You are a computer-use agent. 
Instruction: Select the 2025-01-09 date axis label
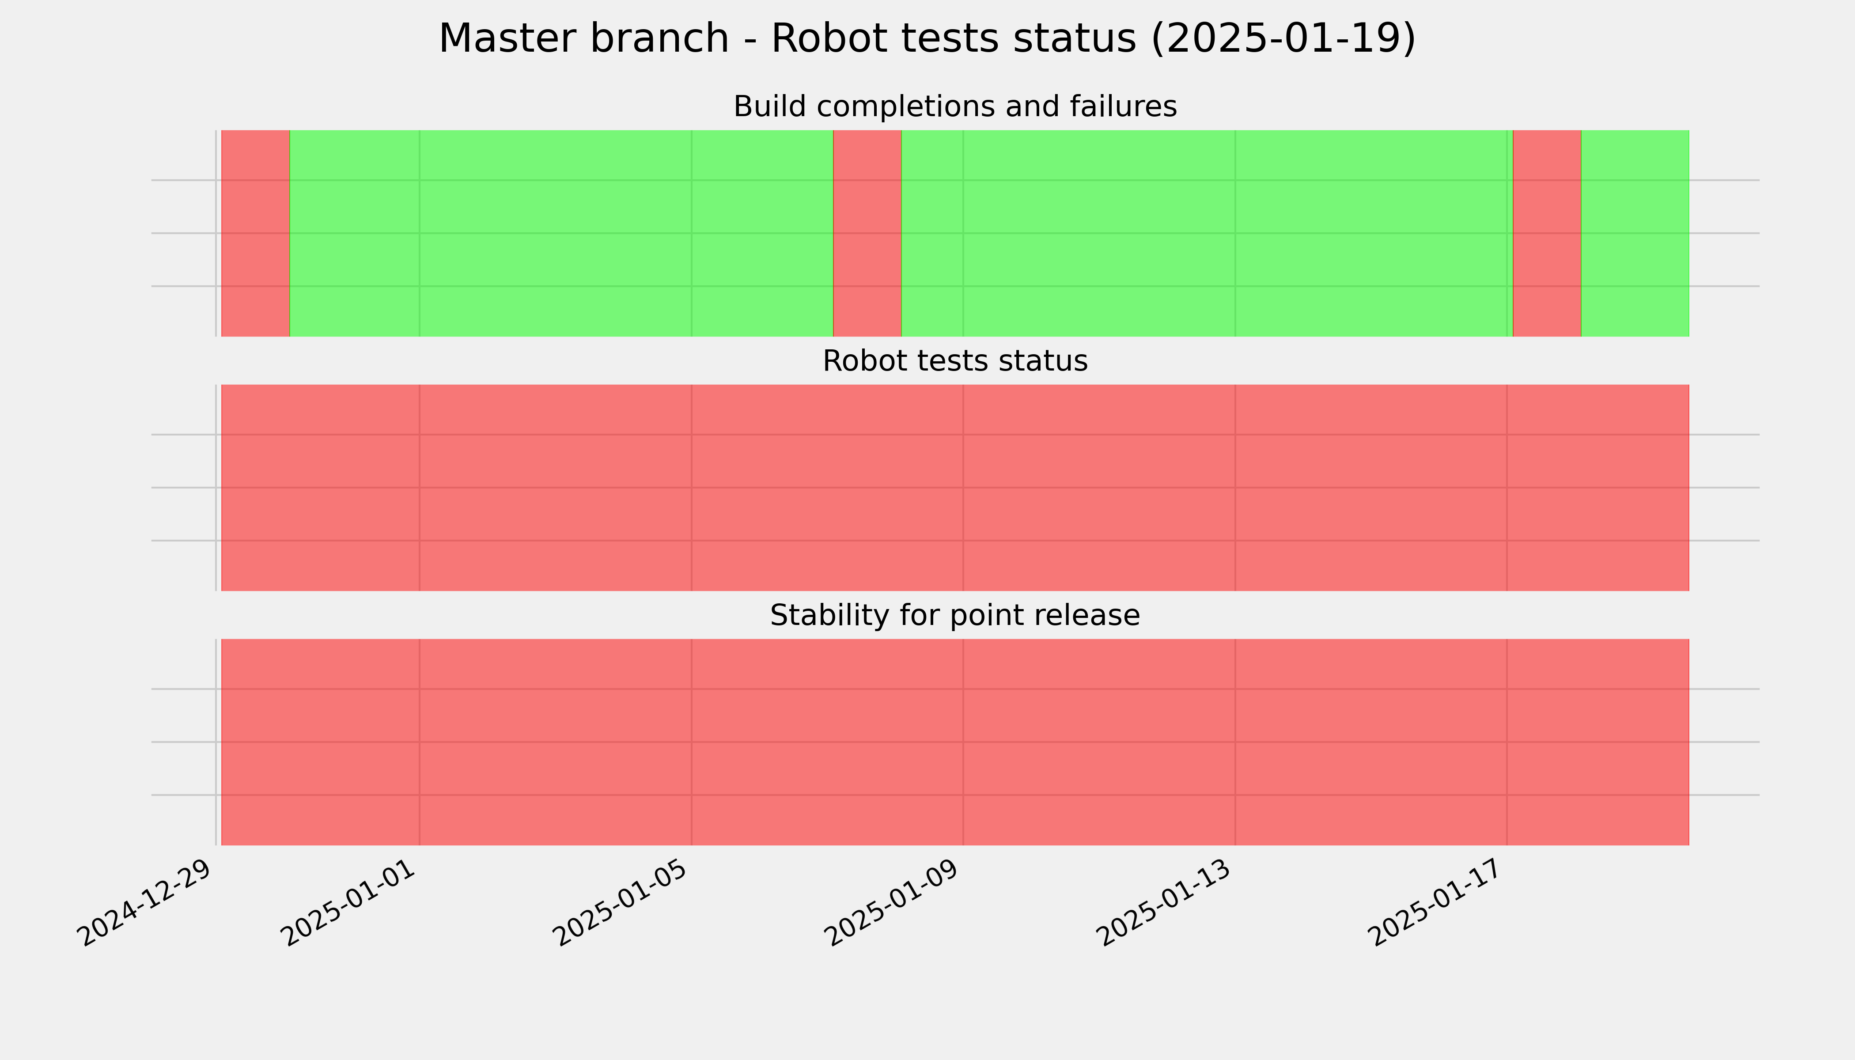click(893, 903)
